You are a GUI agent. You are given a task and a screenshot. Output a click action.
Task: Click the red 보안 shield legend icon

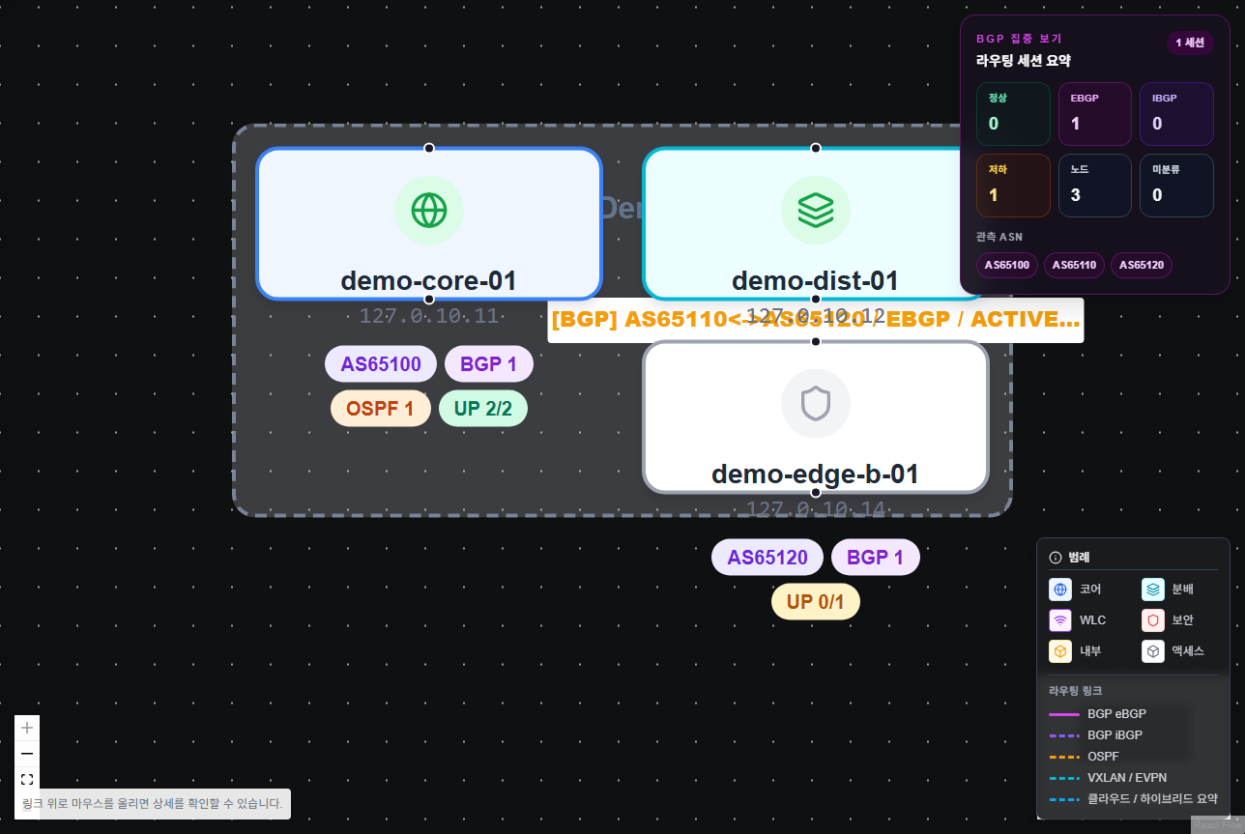[1152, 620]
